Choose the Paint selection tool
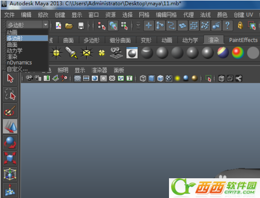This screenshot has width=260, height=198. 10,111
